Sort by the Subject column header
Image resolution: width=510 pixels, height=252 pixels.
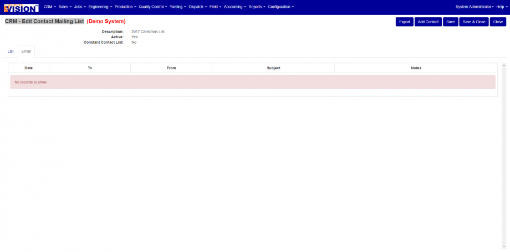[273, 68]
